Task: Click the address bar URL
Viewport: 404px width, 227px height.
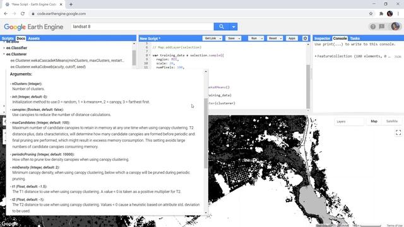Action: pos(61,14)
